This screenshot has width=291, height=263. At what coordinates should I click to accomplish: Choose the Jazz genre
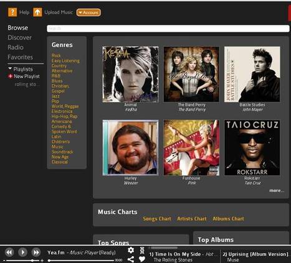pyautogui.click(x=55, y=96)
